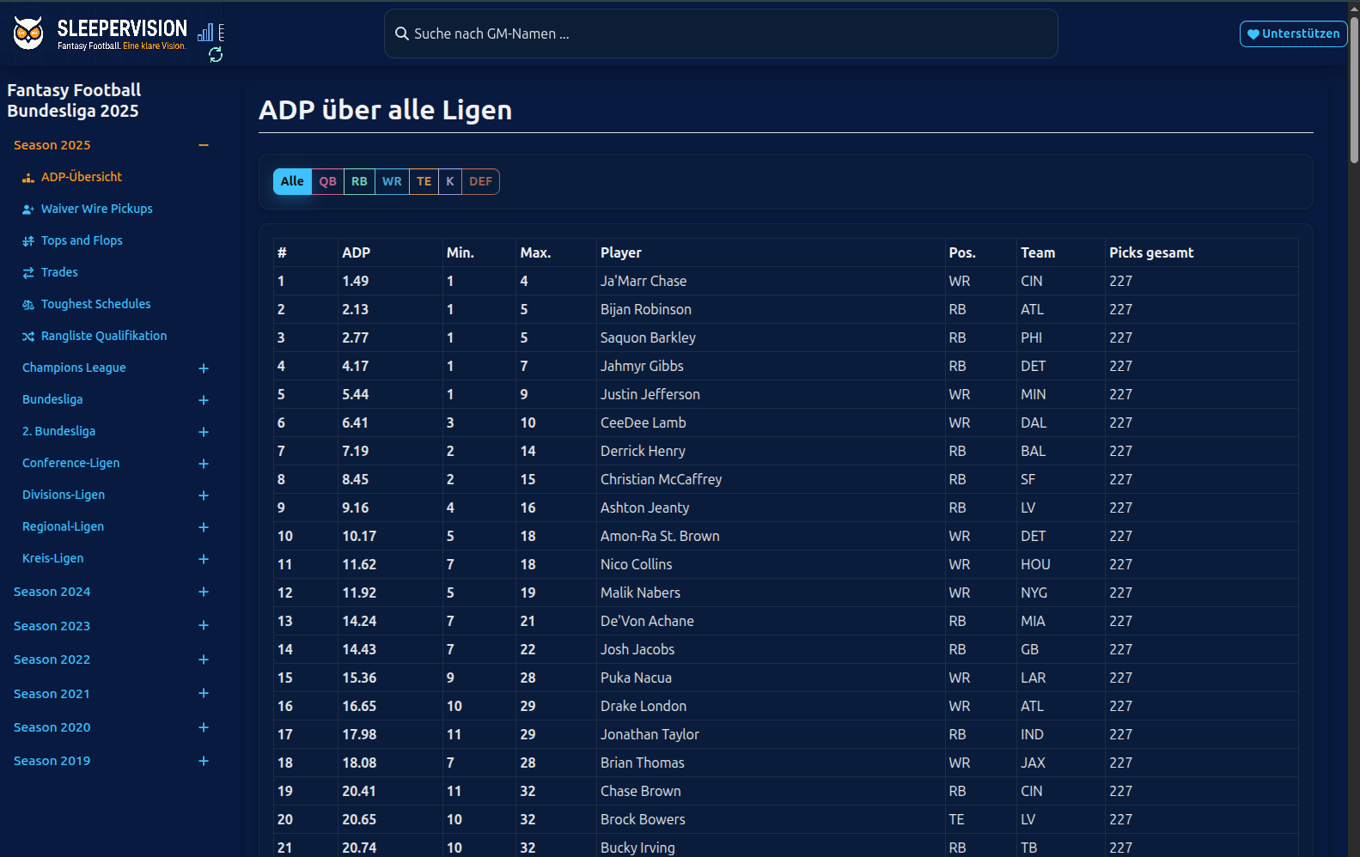Open the blue bar chart icon

coord(205,33)
